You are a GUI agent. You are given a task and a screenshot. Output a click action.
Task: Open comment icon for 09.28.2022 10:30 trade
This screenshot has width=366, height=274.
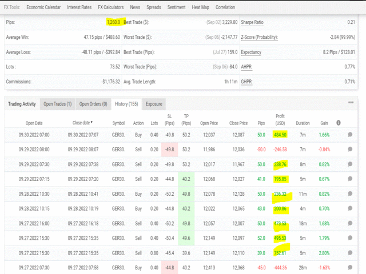pyautogui.click(x=350, y=194)
